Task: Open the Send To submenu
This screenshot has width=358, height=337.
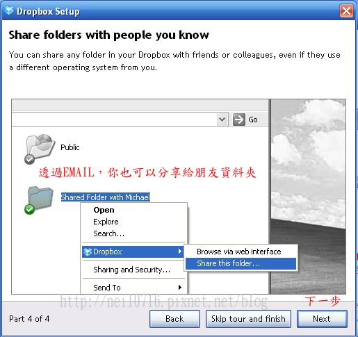Action: pos(133,288)
